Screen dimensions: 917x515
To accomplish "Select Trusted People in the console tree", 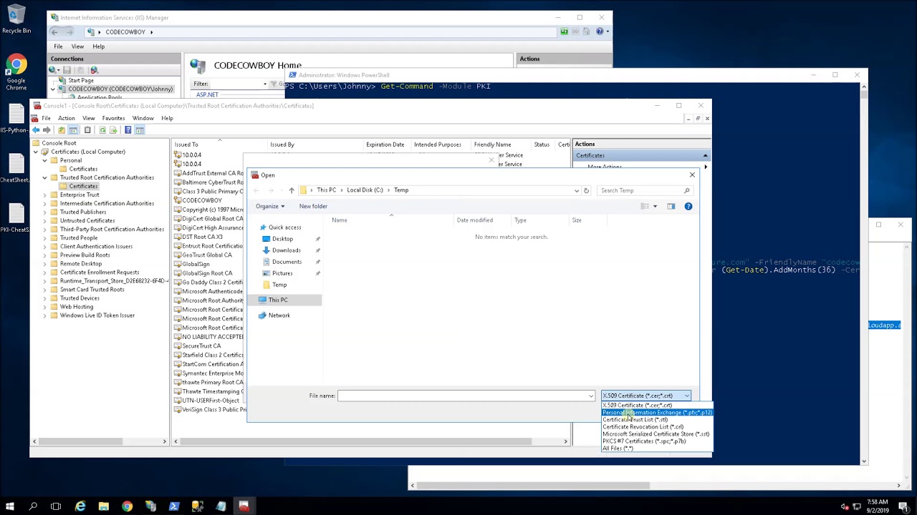I will point(78,238).
